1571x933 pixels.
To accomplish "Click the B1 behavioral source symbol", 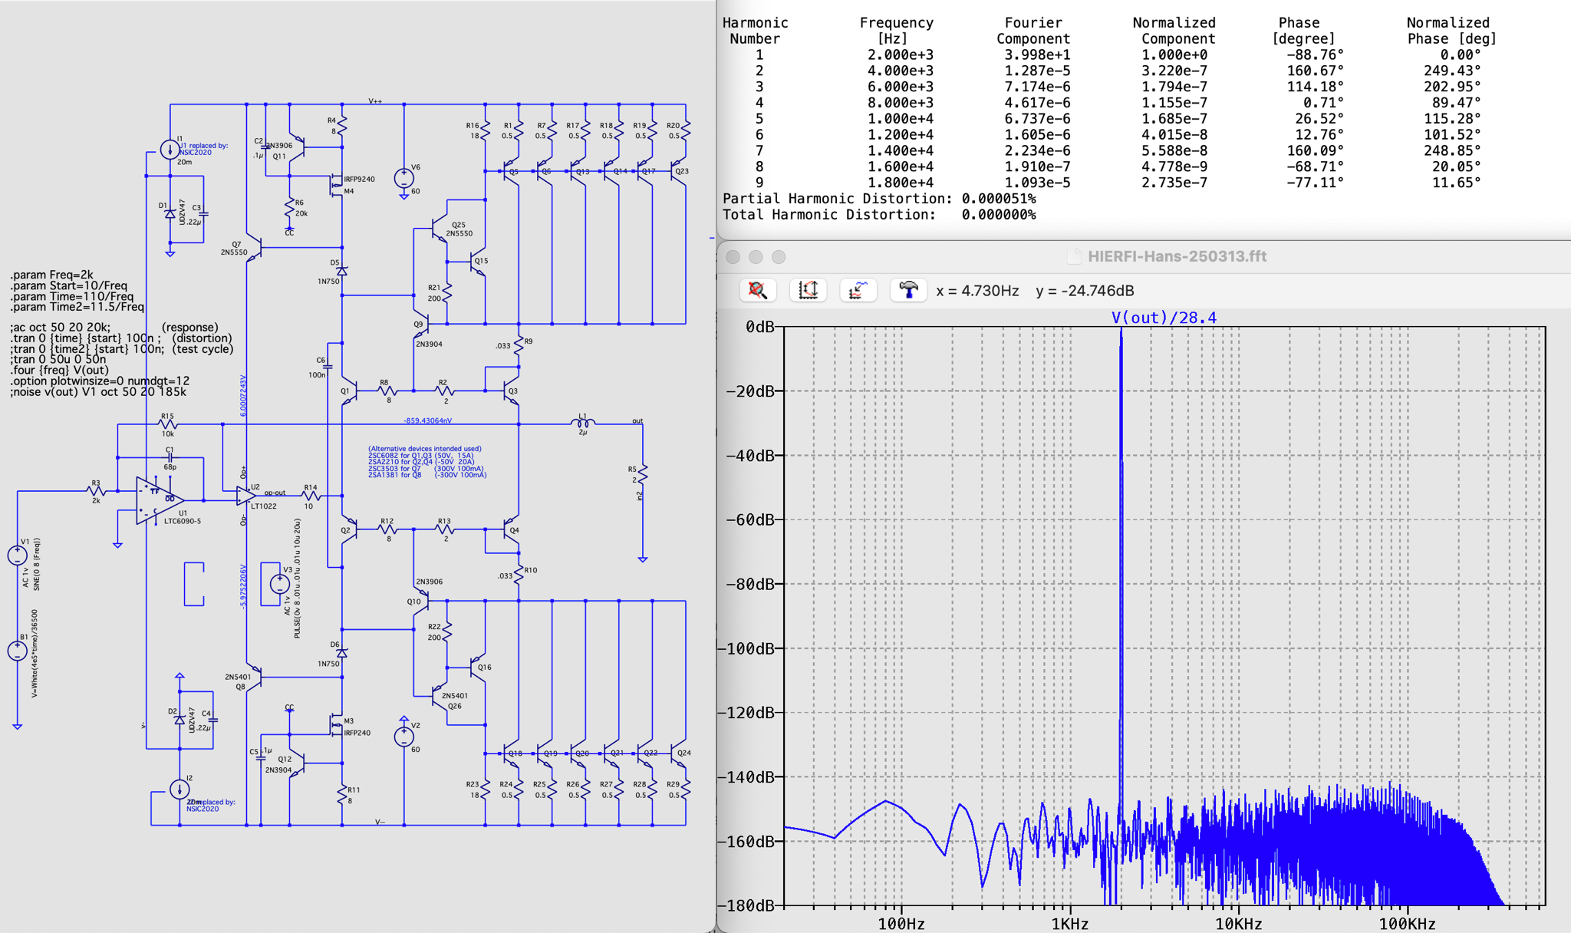I will [17, 651].
